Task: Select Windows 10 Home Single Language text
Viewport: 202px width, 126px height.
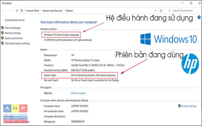Action: click(61, 35)
